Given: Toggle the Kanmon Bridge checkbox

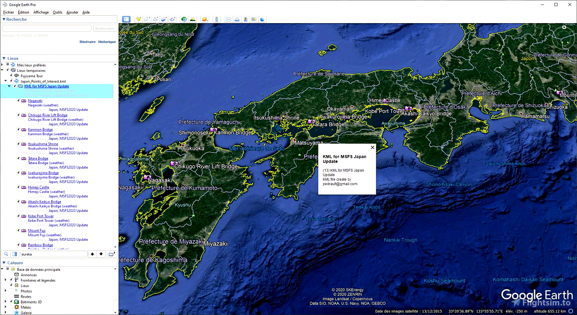Looking at the screenshot, I should click(x=19, y=129).
